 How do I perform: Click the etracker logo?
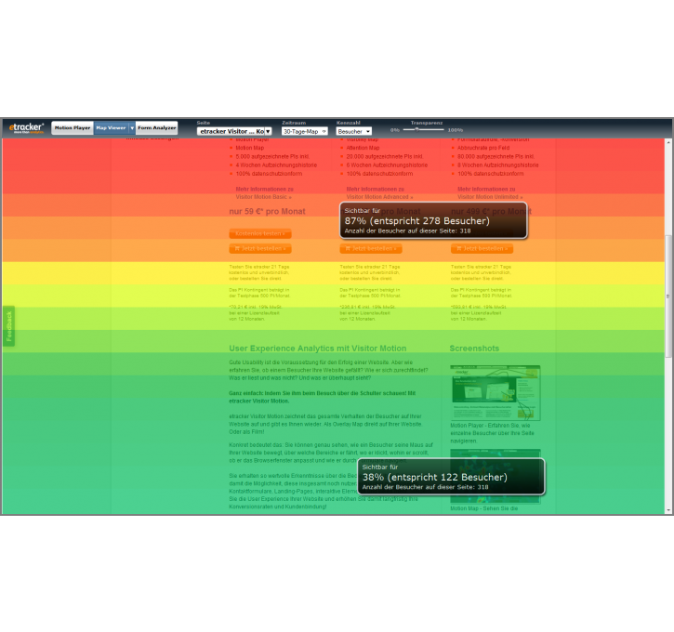pyautogui.click(x=26, y=127)
